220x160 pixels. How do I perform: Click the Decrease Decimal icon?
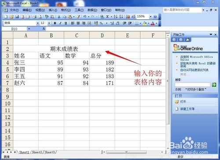[117, 23]
